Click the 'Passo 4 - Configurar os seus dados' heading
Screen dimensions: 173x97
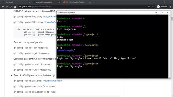35,75
